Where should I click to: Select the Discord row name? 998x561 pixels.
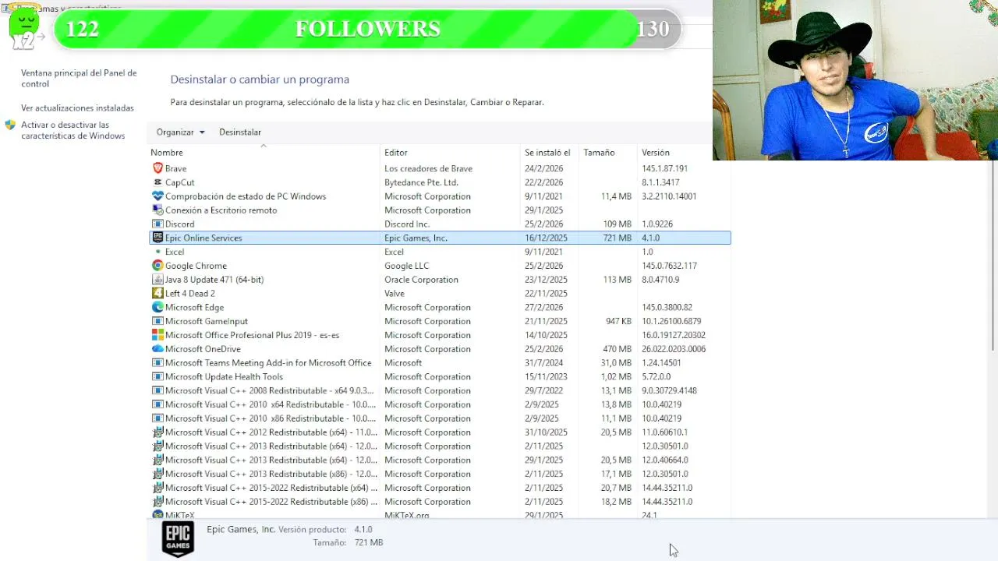pyautogui.click(x=179, y=224)
